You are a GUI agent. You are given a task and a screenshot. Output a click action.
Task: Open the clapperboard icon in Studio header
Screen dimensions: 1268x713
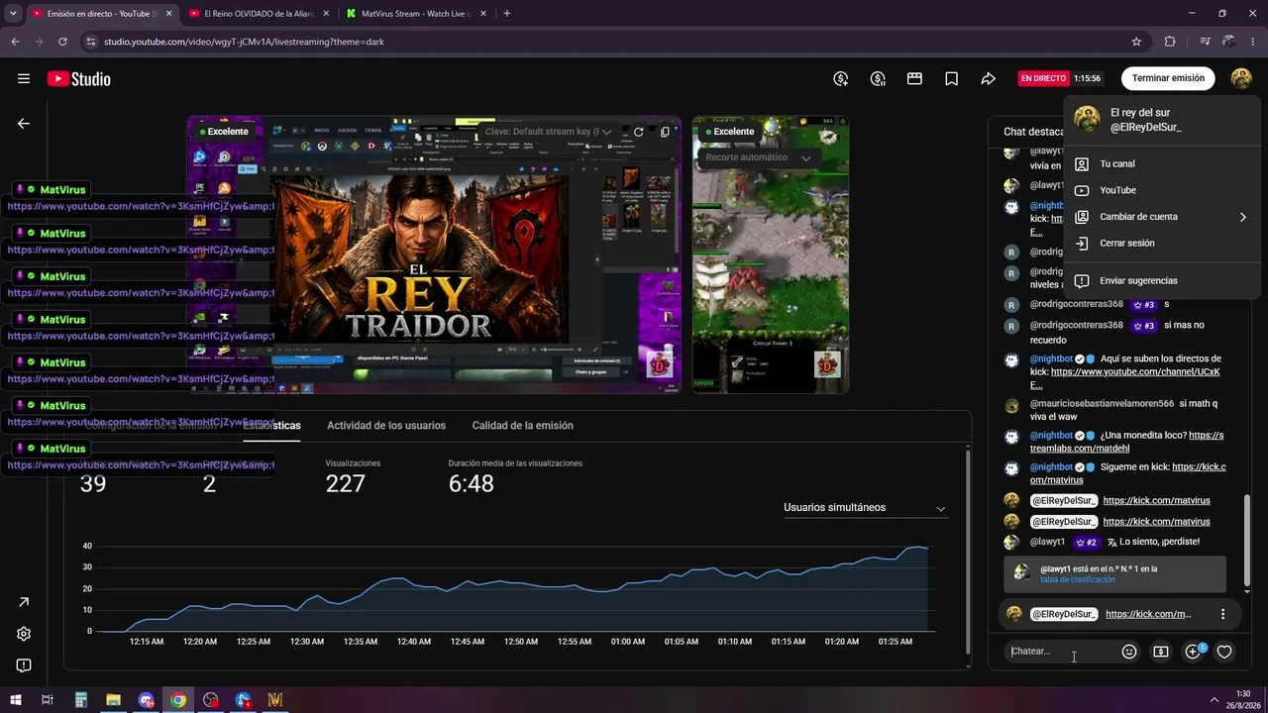[914, 79]
